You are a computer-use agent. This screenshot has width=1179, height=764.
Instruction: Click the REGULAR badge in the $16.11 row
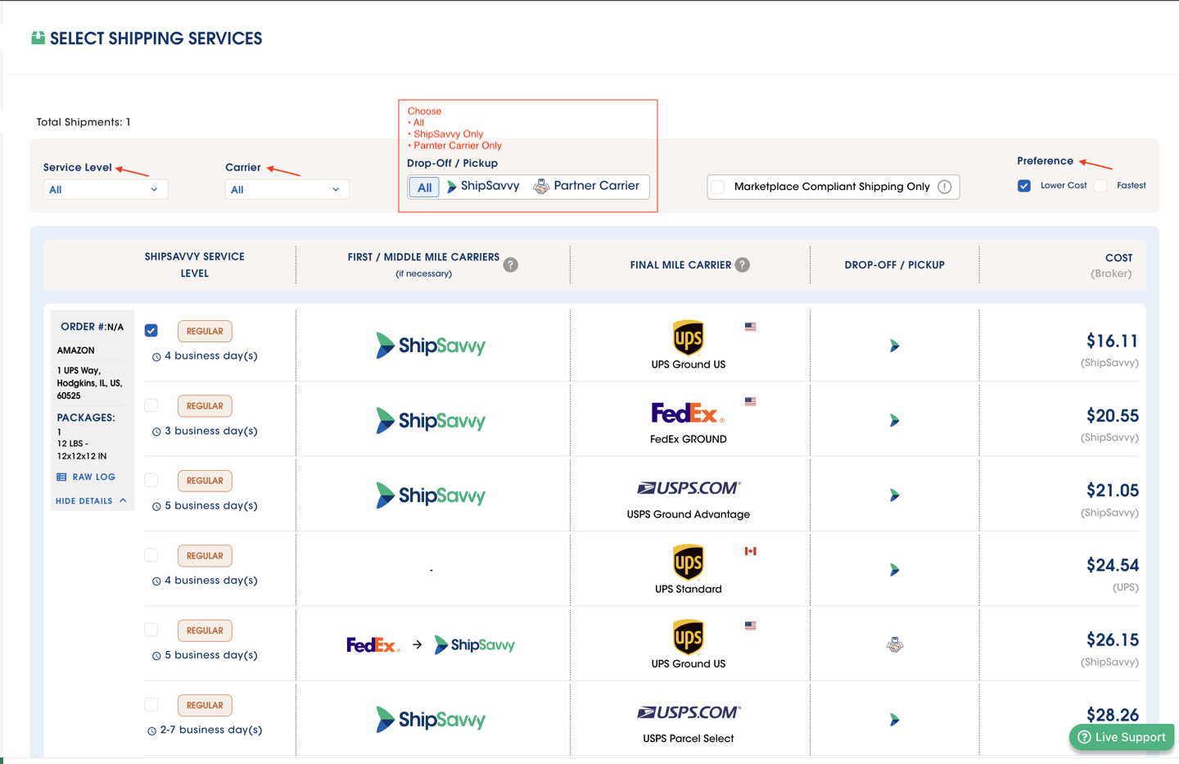pyautogui.click(x=205, y=331)
